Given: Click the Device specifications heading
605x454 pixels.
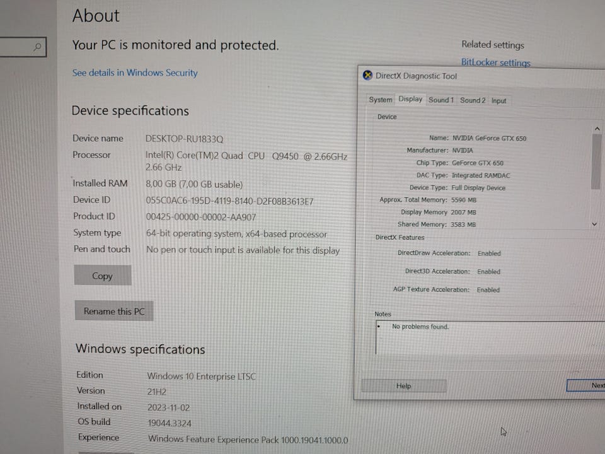Looking at the screenshot, I should point(130,111).
